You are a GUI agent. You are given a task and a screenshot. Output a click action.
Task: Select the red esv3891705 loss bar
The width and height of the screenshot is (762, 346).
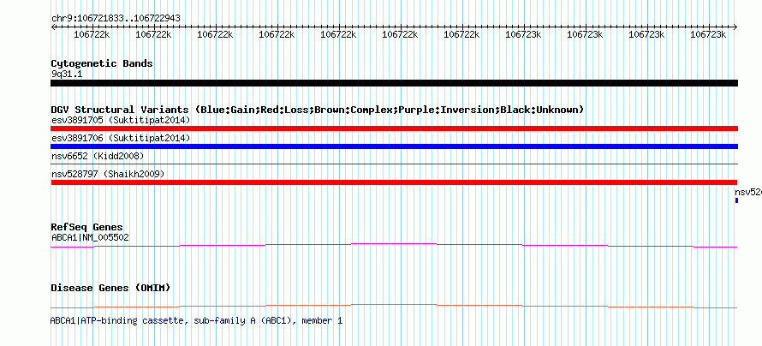394,128
